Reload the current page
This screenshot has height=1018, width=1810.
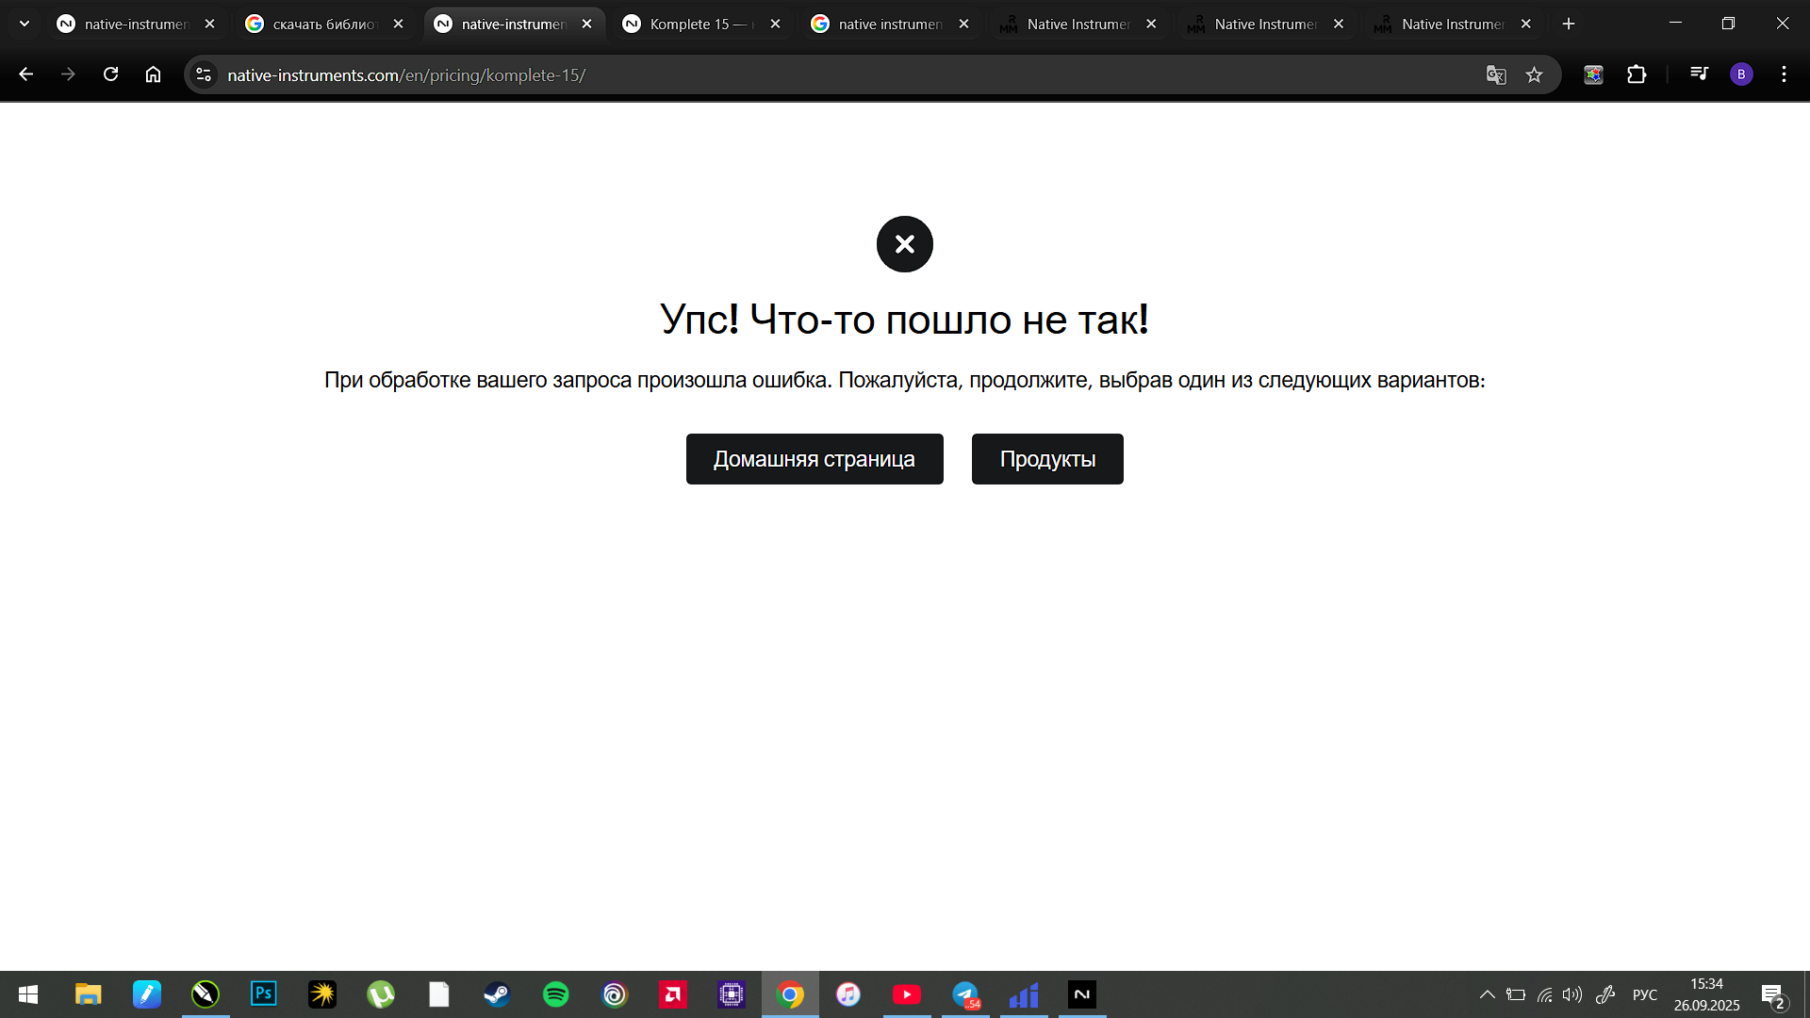(x=110, y=74)
